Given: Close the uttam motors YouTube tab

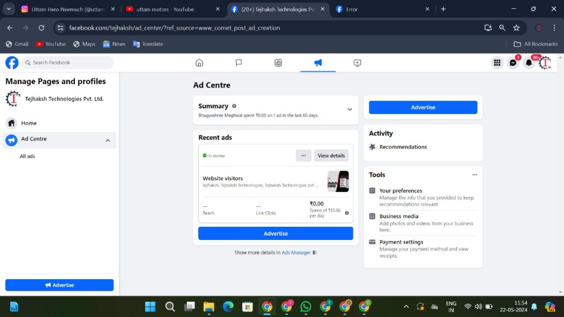Looking at the screenshot, I should pyautogui.click(x=218, y=9).
